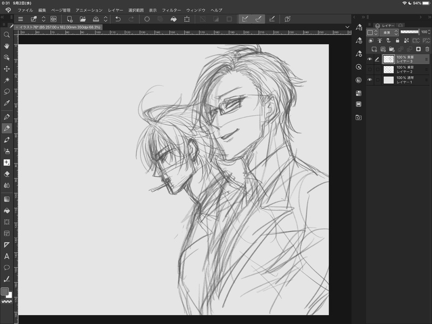Image resolution: width=432 pixels, height=324 pixels.
Task: Open the フィルター menu
Action: coord(171,10)
